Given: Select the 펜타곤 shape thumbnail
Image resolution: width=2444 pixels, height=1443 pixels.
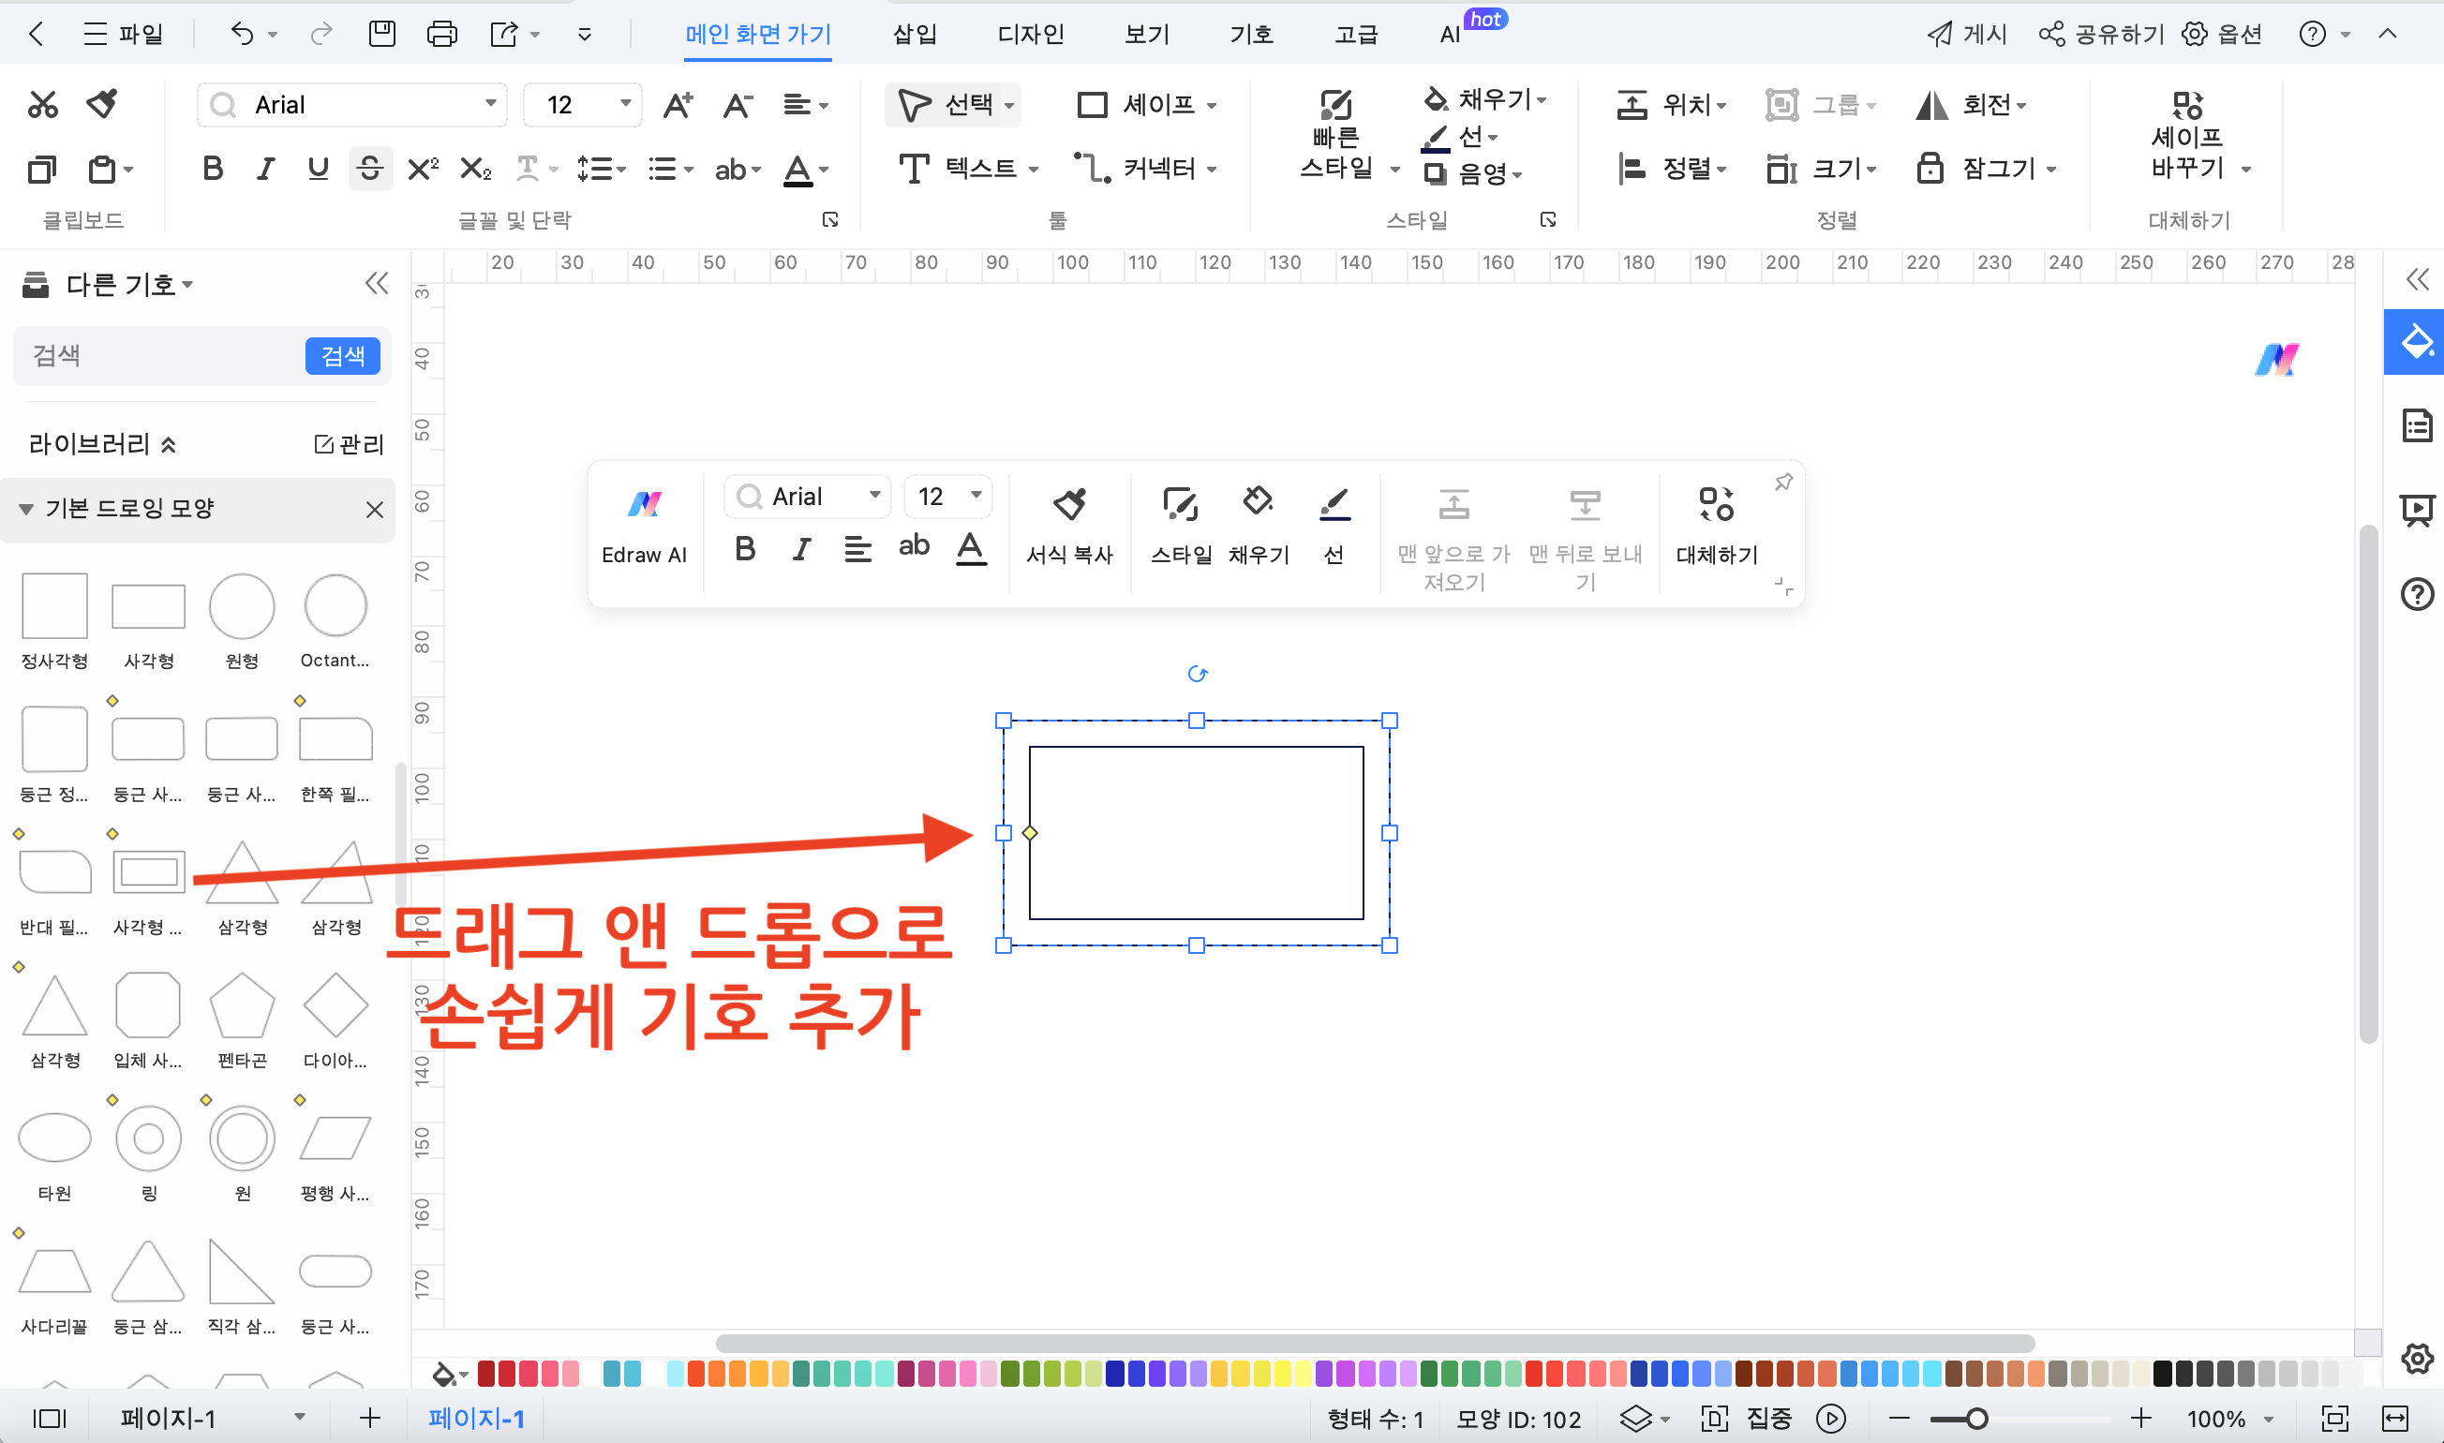Looking at the screenshot, I should [x=242, y=1005].
